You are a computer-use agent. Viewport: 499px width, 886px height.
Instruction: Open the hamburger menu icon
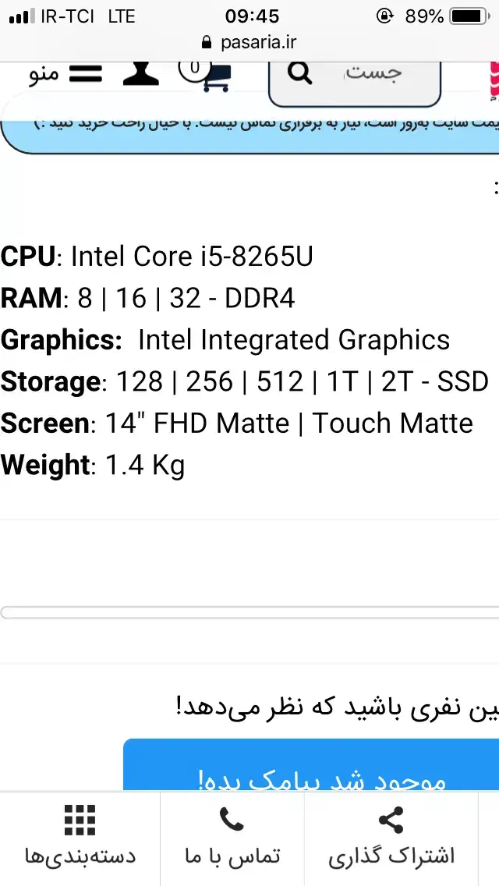86,75
